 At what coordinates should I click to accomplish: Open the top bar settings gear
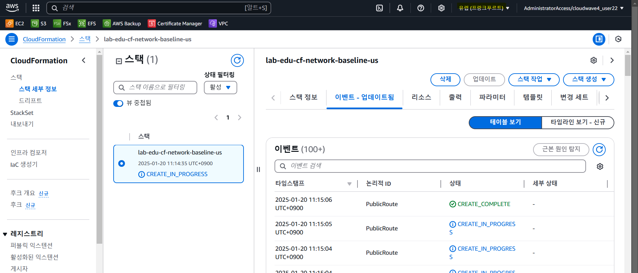click(x=441, y=8)
